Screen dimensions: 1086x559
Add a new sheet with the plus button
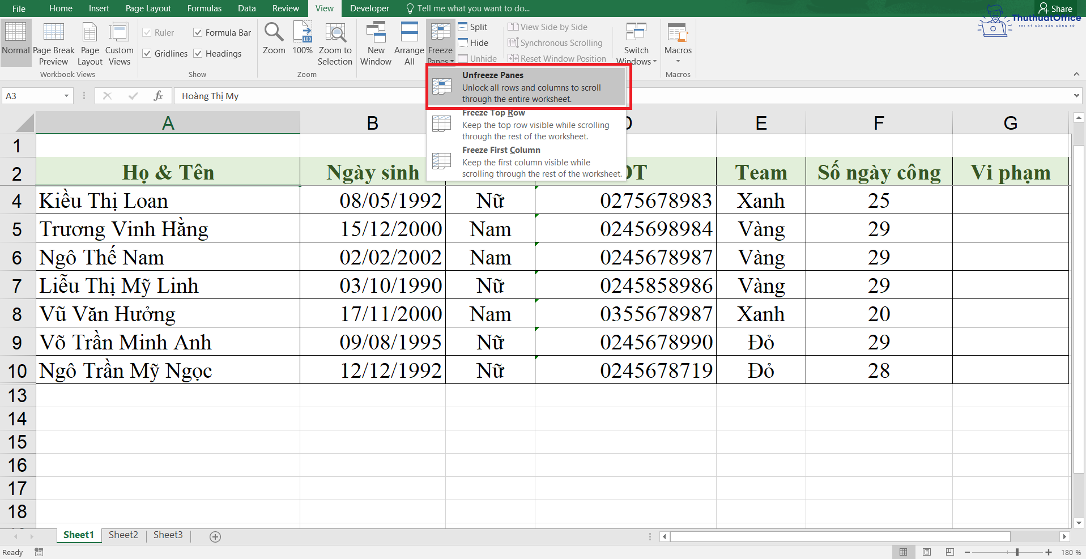point(215,536)
